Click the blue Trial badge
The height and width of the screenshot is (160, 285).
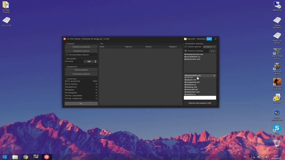pos(209,39)
